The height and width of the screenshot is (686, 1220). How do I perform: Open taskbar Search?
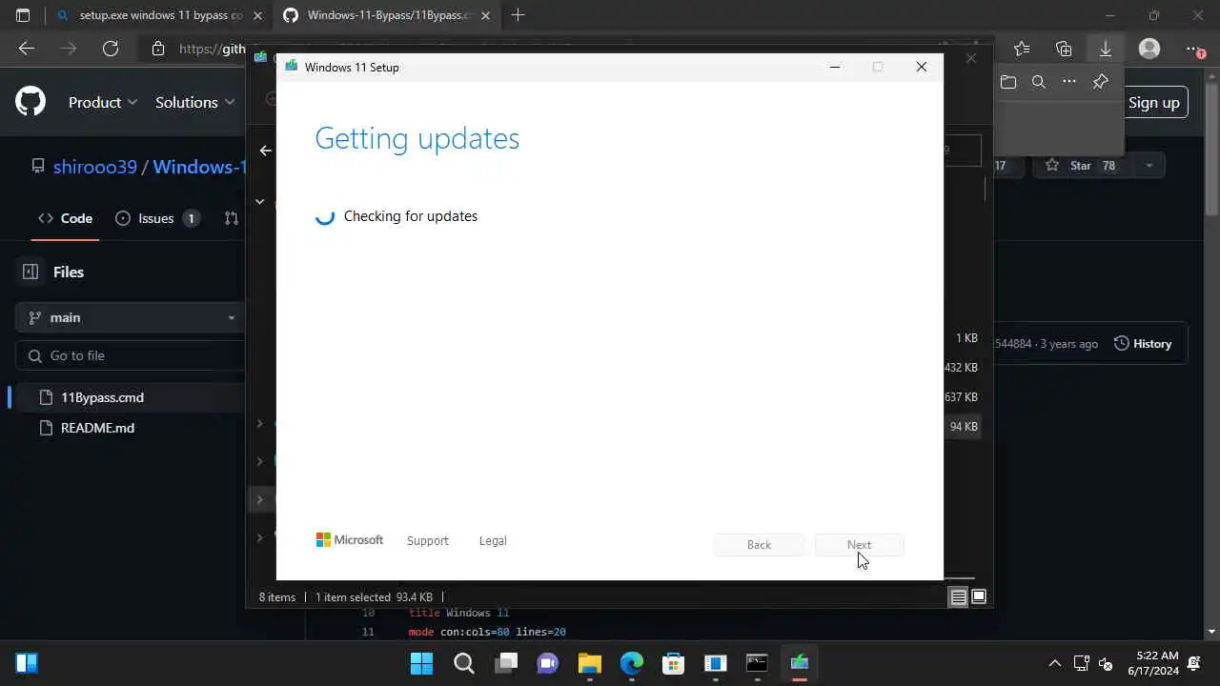(463, 663)
